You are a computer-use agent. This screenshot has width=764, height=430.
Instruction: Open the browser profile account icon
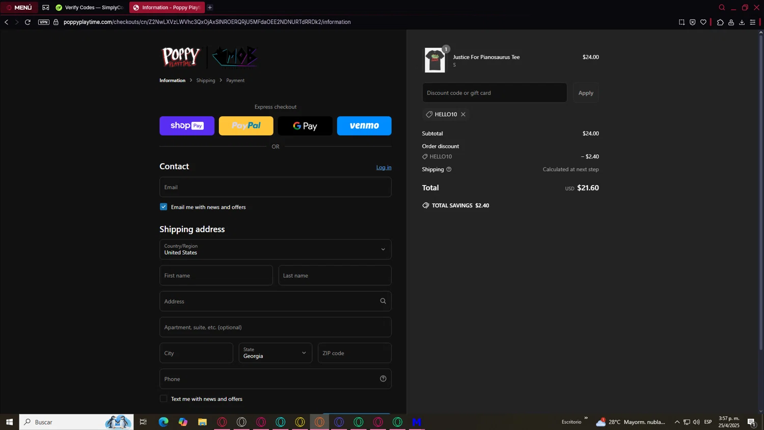(x=731, y=22)
